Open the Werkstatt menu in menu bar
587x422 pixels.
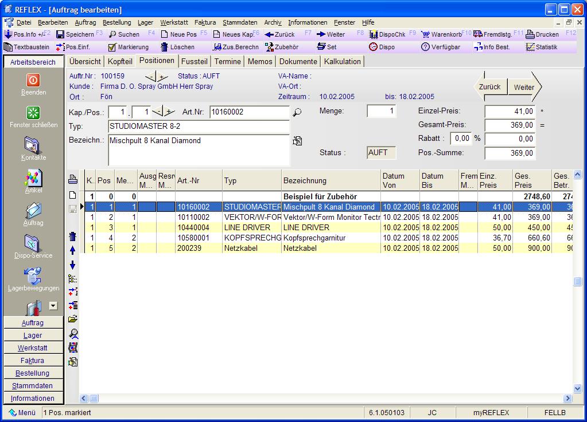[174, 22]
